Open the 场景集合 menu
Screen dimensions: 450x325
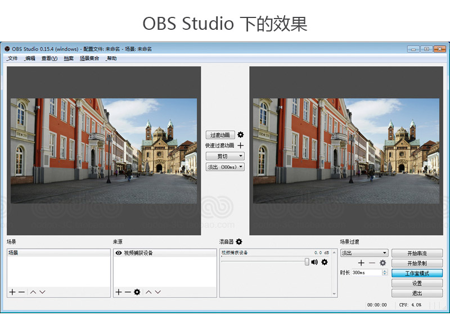click(x=89, y=58)
